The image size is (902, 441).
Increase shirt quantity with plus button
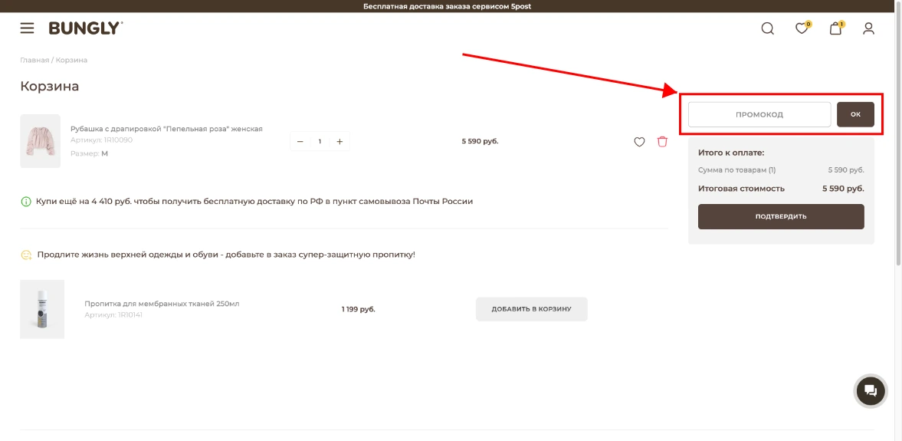pyautogui.click(x=339, y=142)
